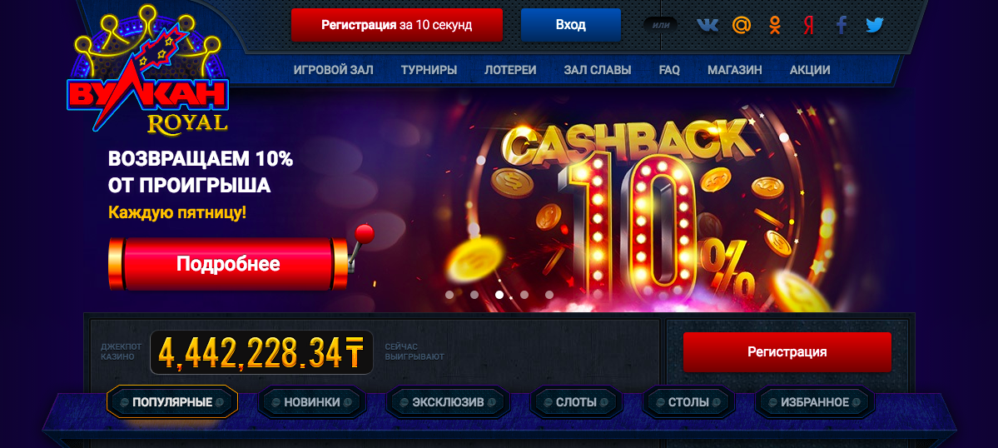998x448 pixels.
Task: Sign in with the Twitter icon
Action: click(875, 25)
